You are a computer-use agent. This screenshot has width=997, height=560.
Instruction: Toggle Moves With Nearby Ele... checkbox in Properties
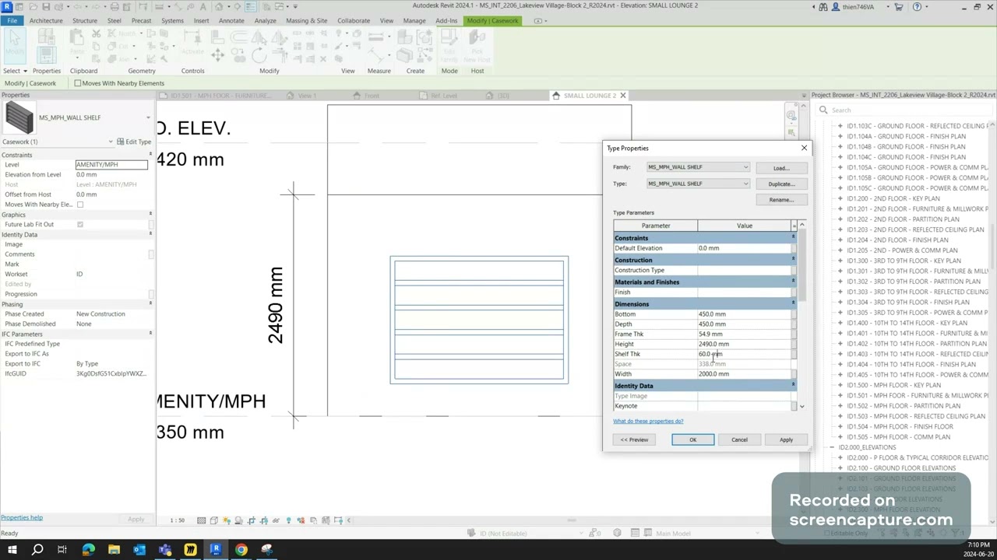tap(79, 205)
